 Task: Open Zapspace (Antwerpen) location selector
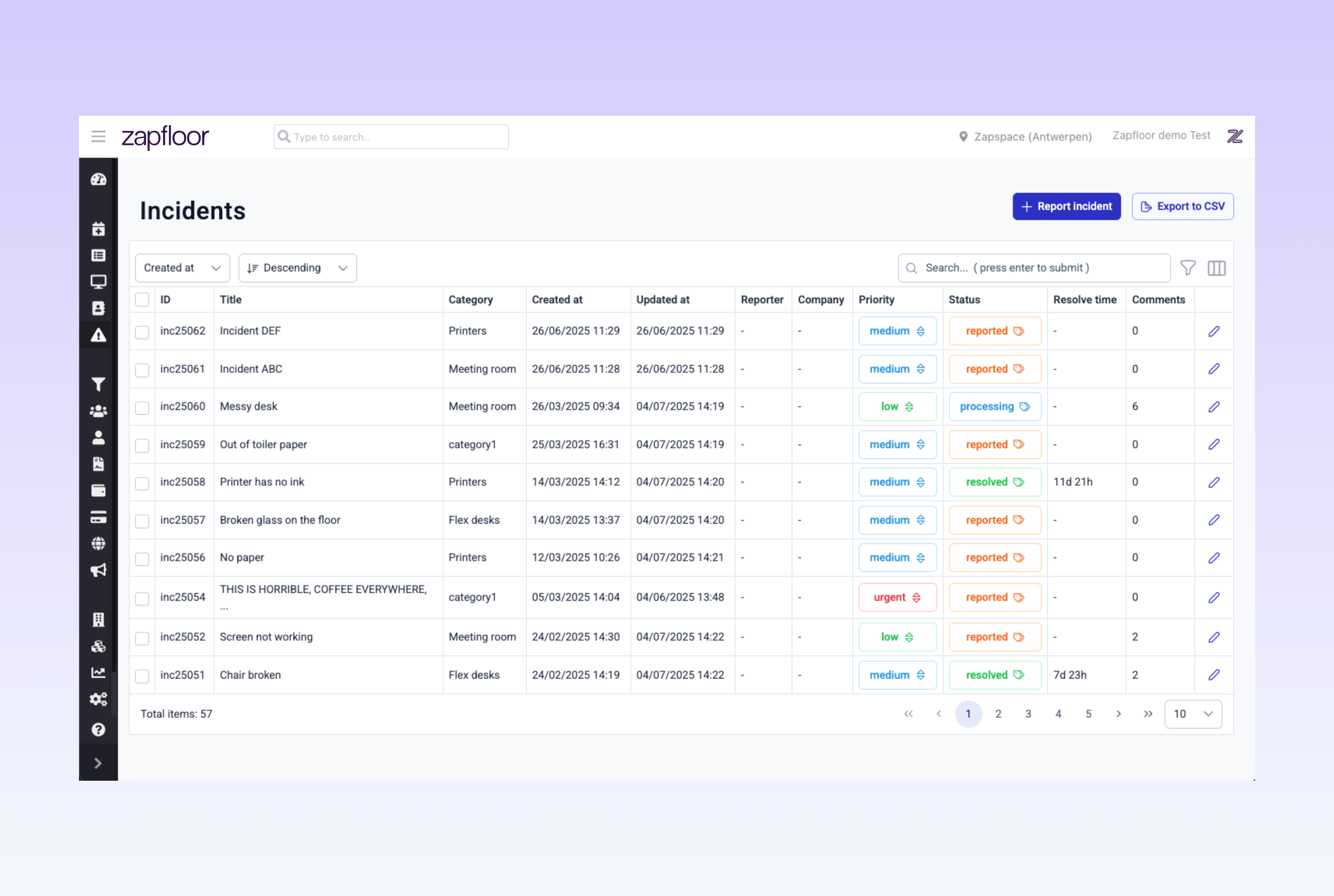click(x=1025, y=136)
